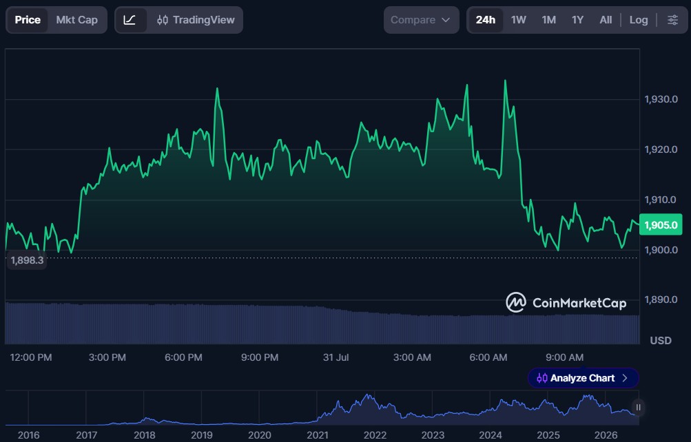Click the Analyze Chart button
Screen dimensions: 691x442
click(583, 378)
